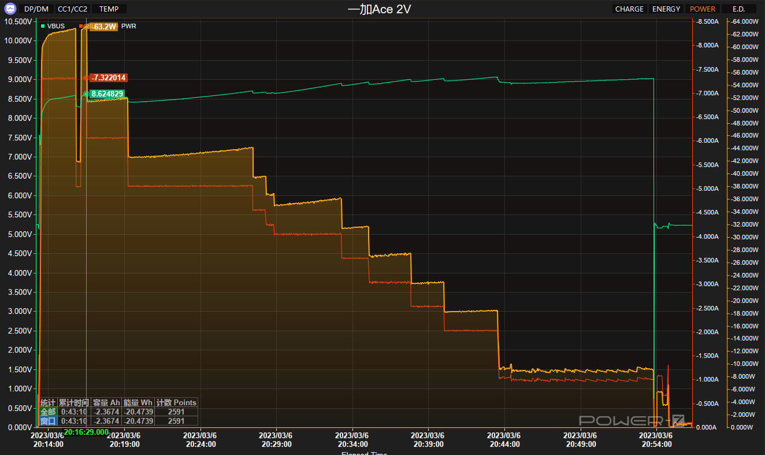Click the 20:29:00 time axis label
765x455 pixels.
tap(276, 444)
